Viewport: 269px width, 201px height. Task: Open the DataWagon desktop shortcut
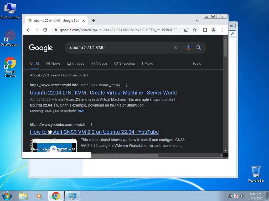pyautogui.click(x=10, y=38)
